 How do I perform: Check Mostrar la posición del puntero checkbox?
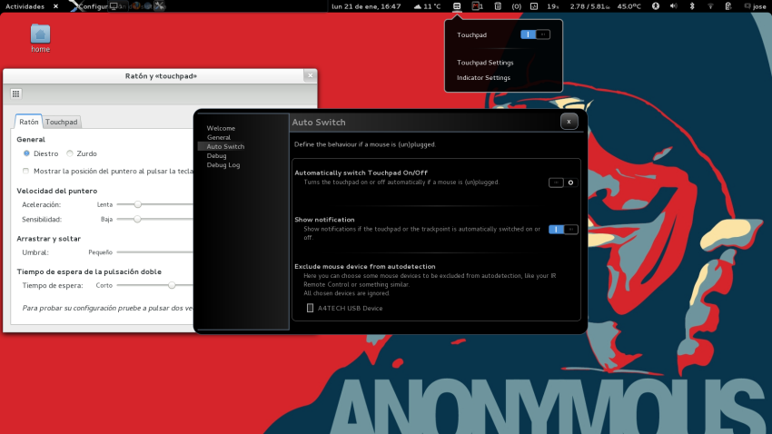[25, 171]
